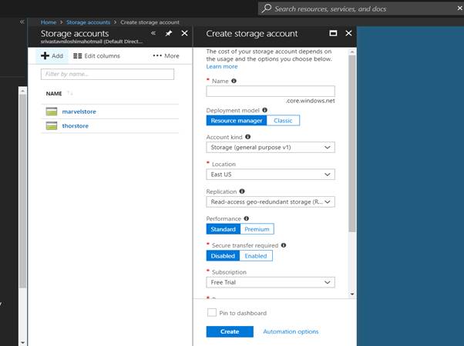
Task: Open the Learn more link
Action: pos(222,66)
